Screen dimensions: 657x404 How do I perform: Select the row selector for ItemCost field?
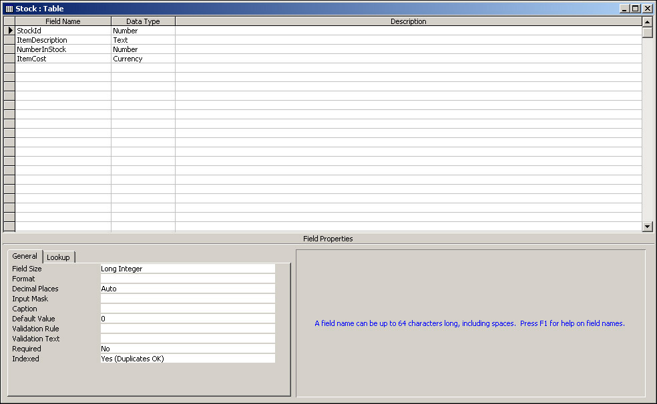click(x=10, y=59)
